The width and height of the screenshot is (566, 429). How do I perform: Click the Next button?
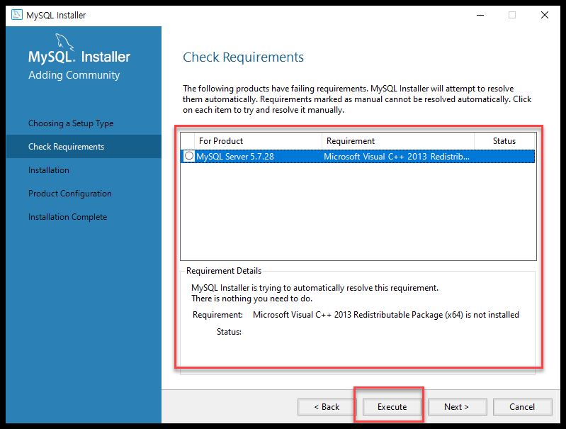(457, 407)
